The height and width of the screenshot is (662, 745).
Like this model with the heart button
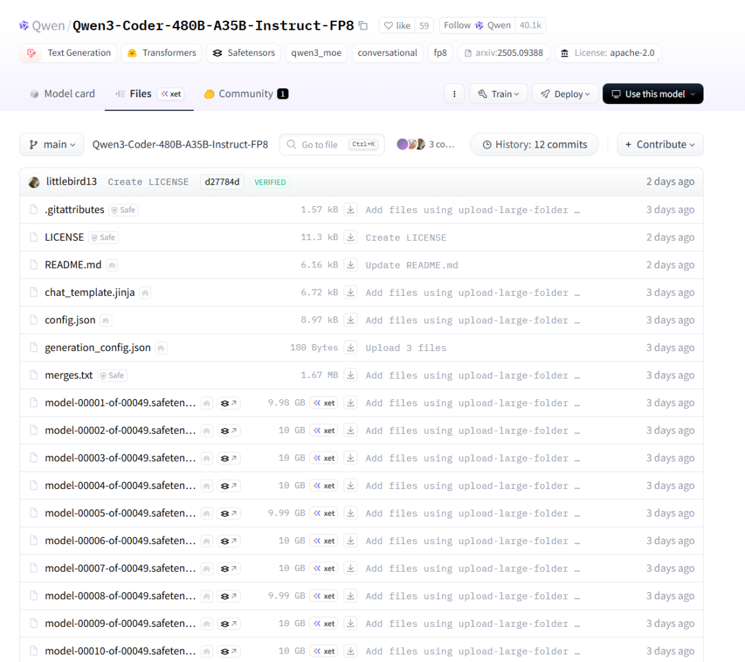[x=397, y=26]
